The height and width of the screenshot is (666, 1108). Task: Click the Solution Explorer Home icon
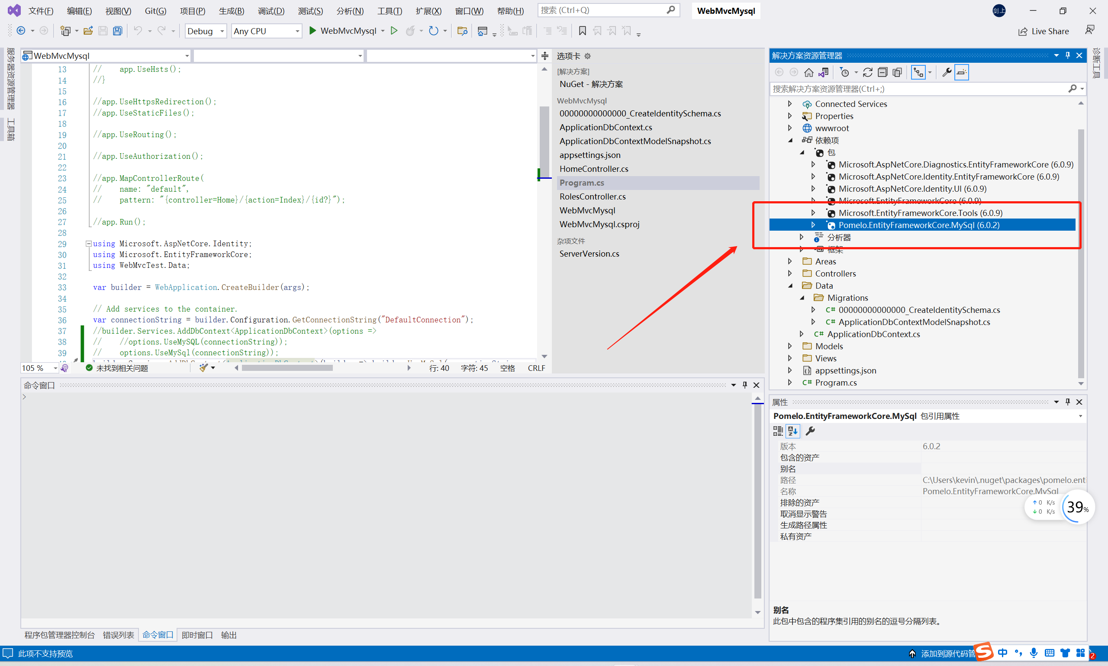(808, 72)
